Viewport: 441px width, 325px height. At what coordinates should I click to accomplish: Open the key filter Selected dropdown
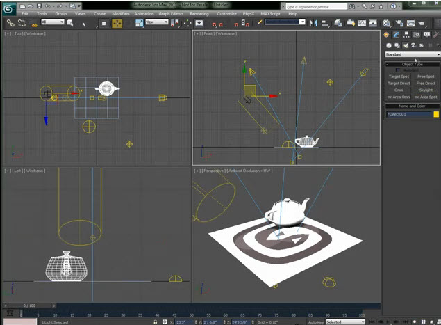(345, 322)
